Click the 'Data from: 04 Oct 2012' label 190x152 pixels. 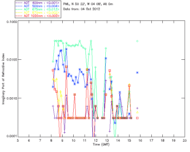(x=82, y=9)
